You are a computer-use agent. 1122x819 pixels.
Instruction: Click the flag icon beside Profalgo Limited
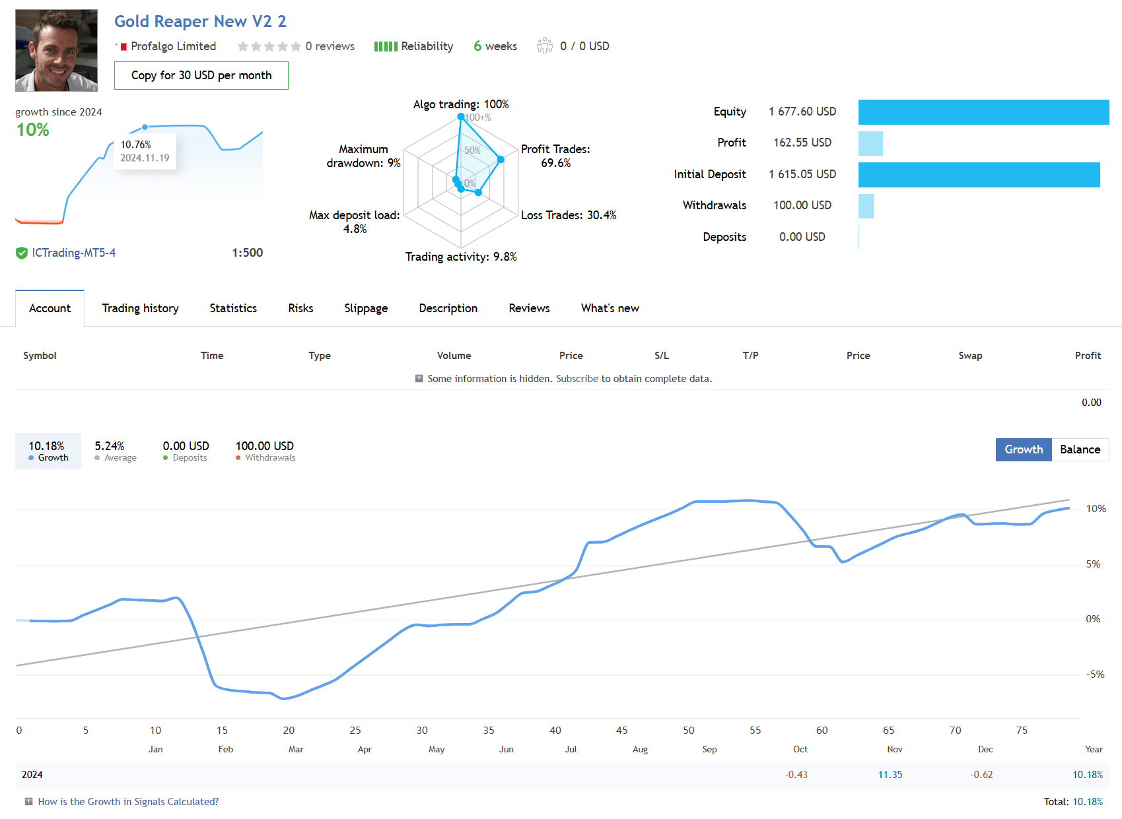point(123,46)
